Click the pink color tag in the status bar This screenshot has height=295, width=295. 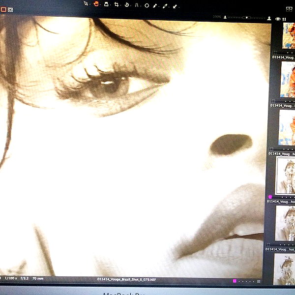pos(235,281)
